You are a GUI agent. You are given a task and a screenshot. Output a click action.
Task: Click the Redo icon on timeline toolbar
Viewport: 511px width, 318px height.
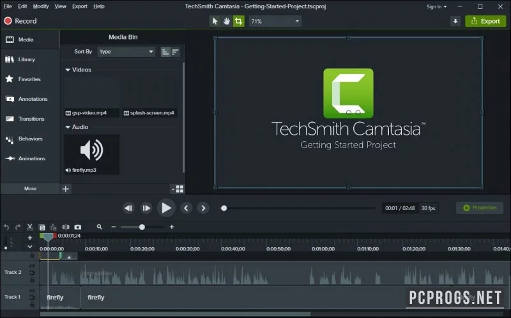(18, 227)
